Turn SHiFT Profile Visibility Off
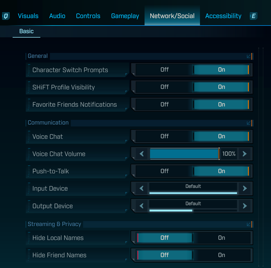Image resolution: width=271 pixels, height=268 pixels. pyautogui.click(x=164, y=87)
